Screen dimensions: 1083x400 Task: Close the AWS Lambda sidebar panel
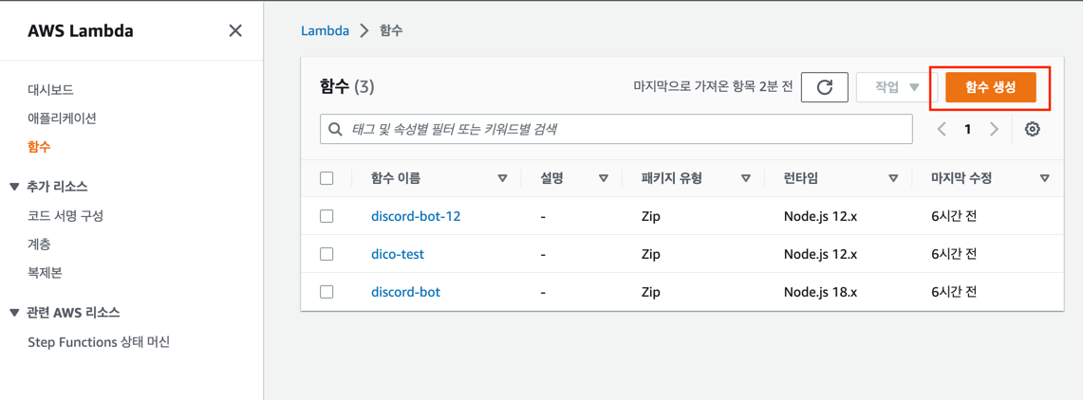coord(235,31)
